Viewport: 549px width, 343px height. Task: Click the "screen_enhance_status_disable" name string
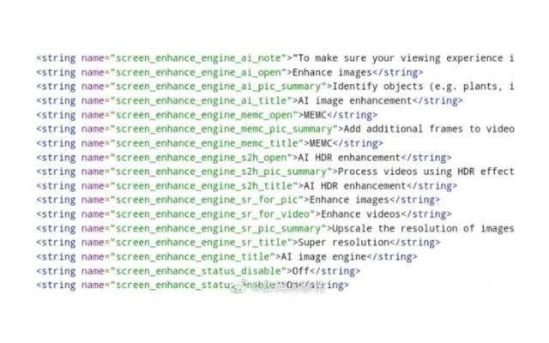[199, 271]
